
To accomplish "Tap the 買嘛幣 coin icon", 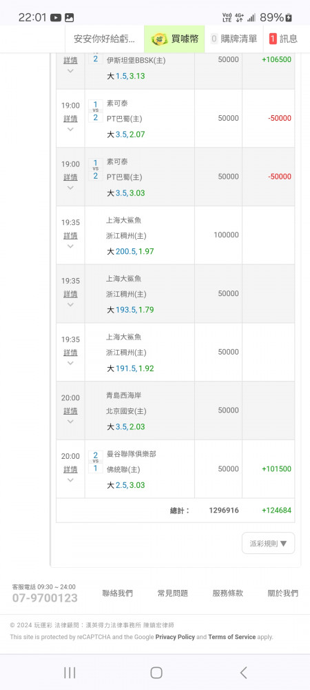I will (160, 39).
